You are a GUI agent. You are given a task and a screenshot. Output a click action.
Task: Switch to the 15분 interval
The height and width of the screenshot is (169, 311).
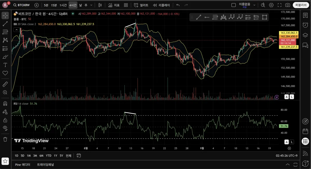click(x=54, y=5)
